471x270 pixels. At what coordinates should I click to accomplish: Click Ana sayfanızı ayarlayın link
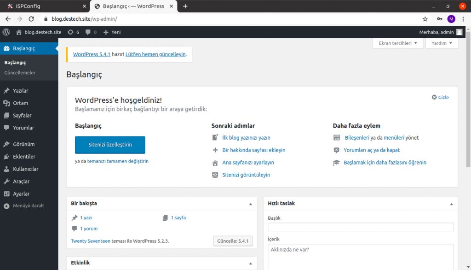248,162
